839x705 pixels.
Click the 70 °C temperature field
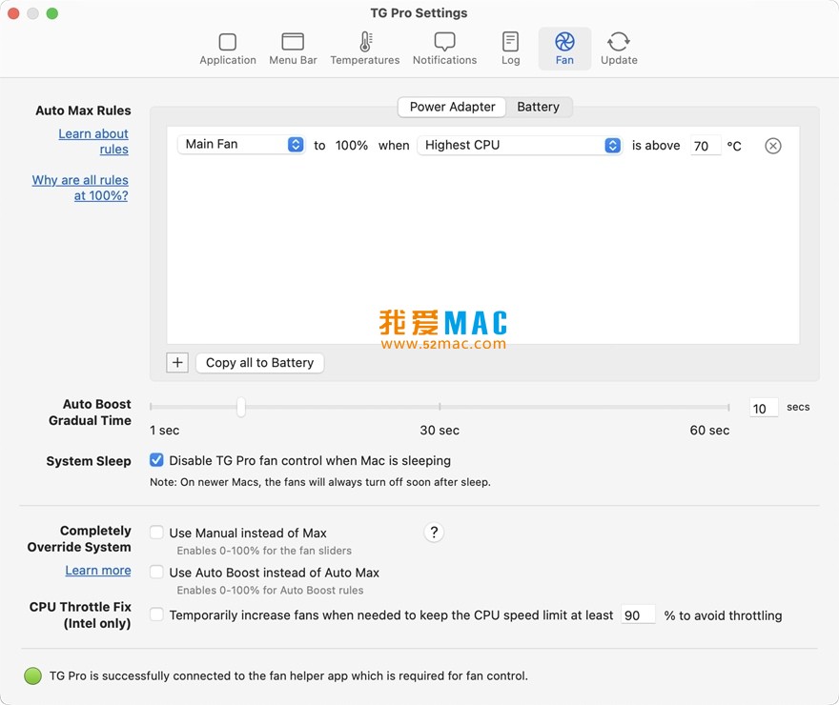(706, 146)
